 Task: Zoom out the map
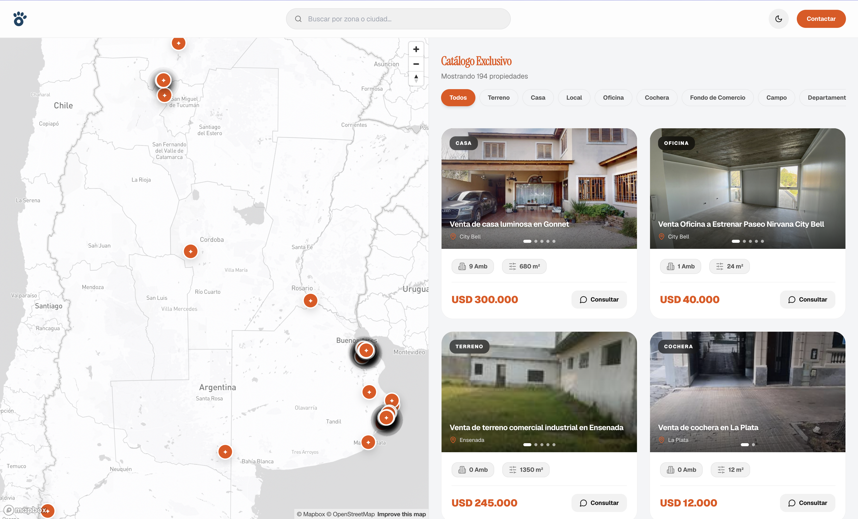coord(416,64)
